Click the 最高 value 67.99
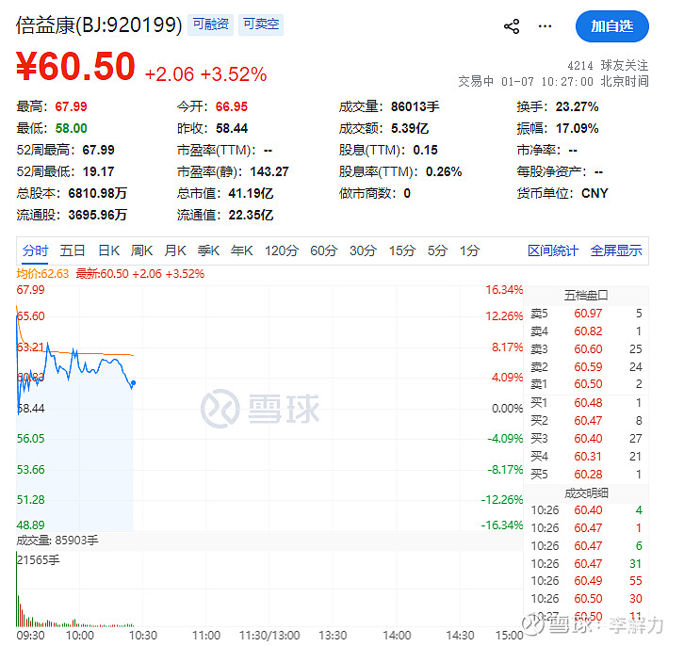Screen dimensions: 684x646 tap(71, 106)
